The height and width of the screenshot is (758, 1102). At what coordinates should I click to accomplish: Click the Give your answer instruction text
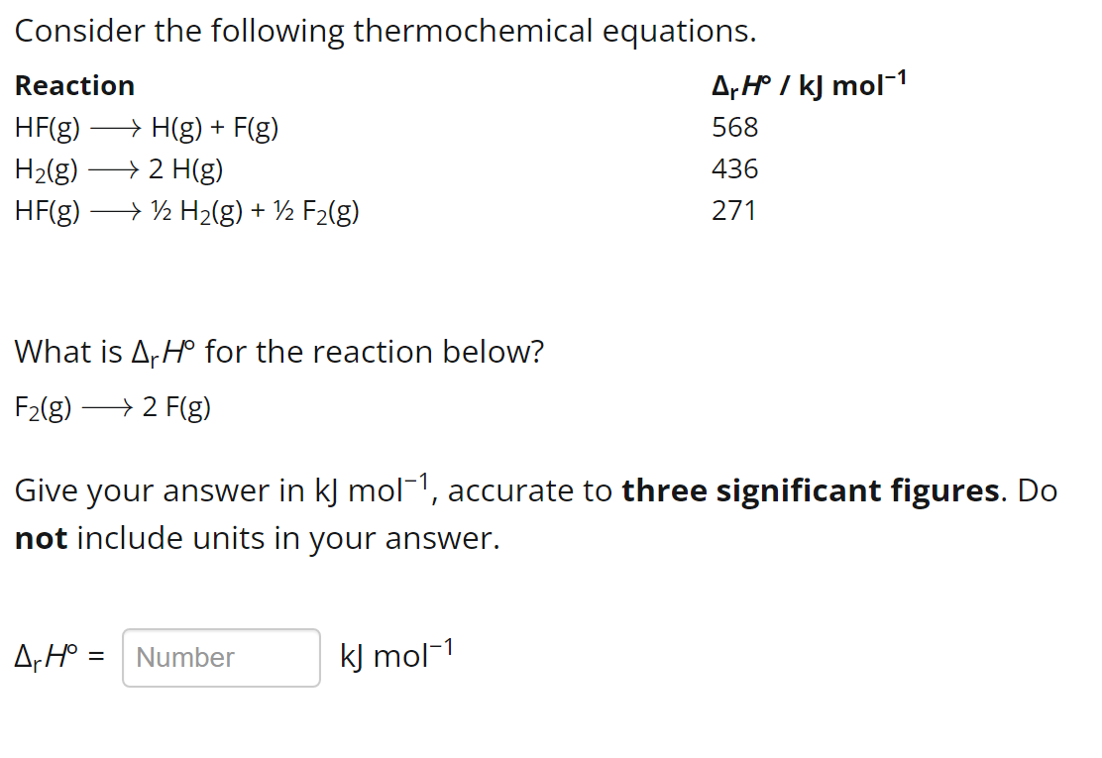point(297,490)
